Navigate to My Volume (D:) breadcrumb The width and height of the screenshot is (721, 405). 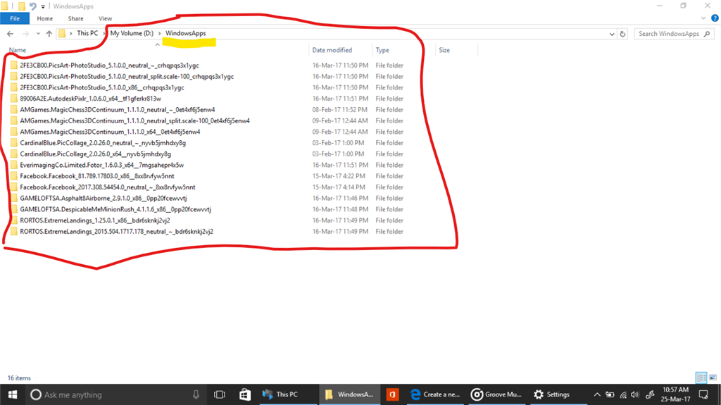click(x=132, y=33)
